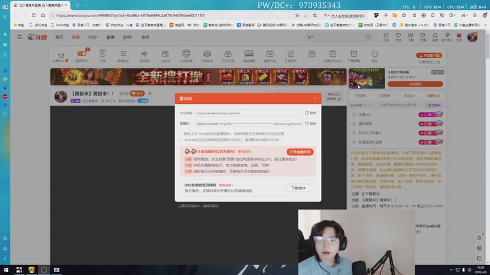Screen dimensions: 490x275
Task: Open 开播提醒 alarm clock icon
Action: coord(354,56)
